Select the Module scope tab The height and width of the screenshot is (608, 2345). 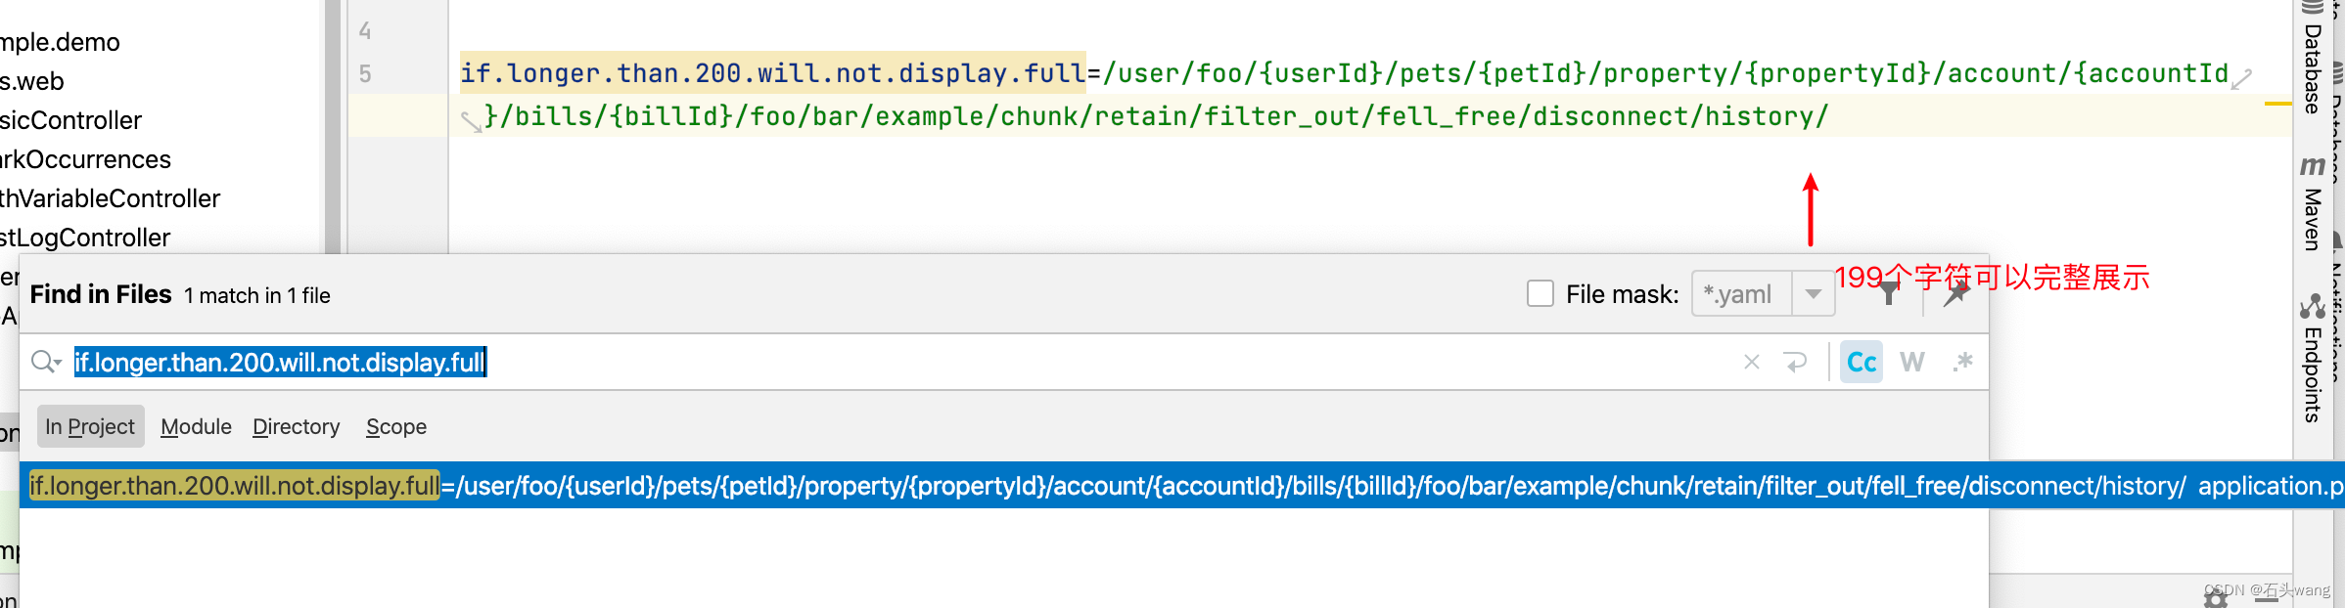point(196,426)
